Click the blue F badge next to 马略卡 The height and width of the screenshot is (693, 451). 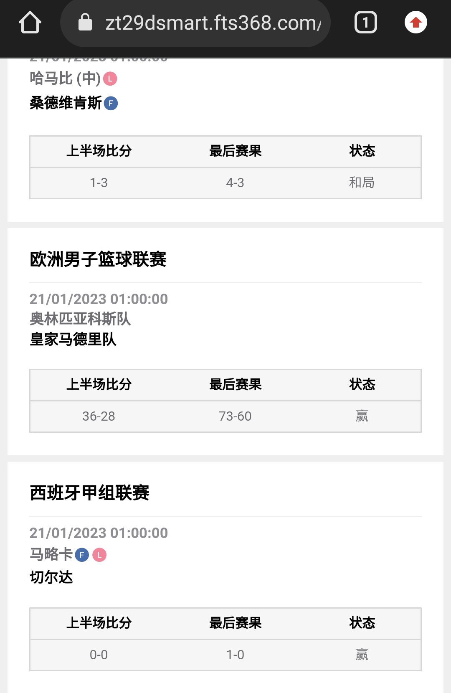pyautogui.click(x=82, y=555)
